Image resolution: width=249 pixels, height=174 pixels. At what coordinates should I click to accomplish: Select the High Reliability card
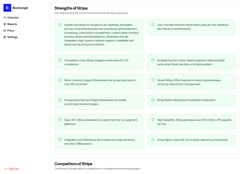192,122
